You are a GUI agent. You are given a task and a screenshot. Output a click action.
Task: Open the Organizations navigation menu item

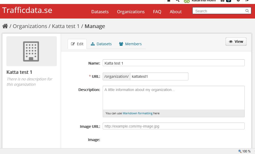[x=131, y=12]
